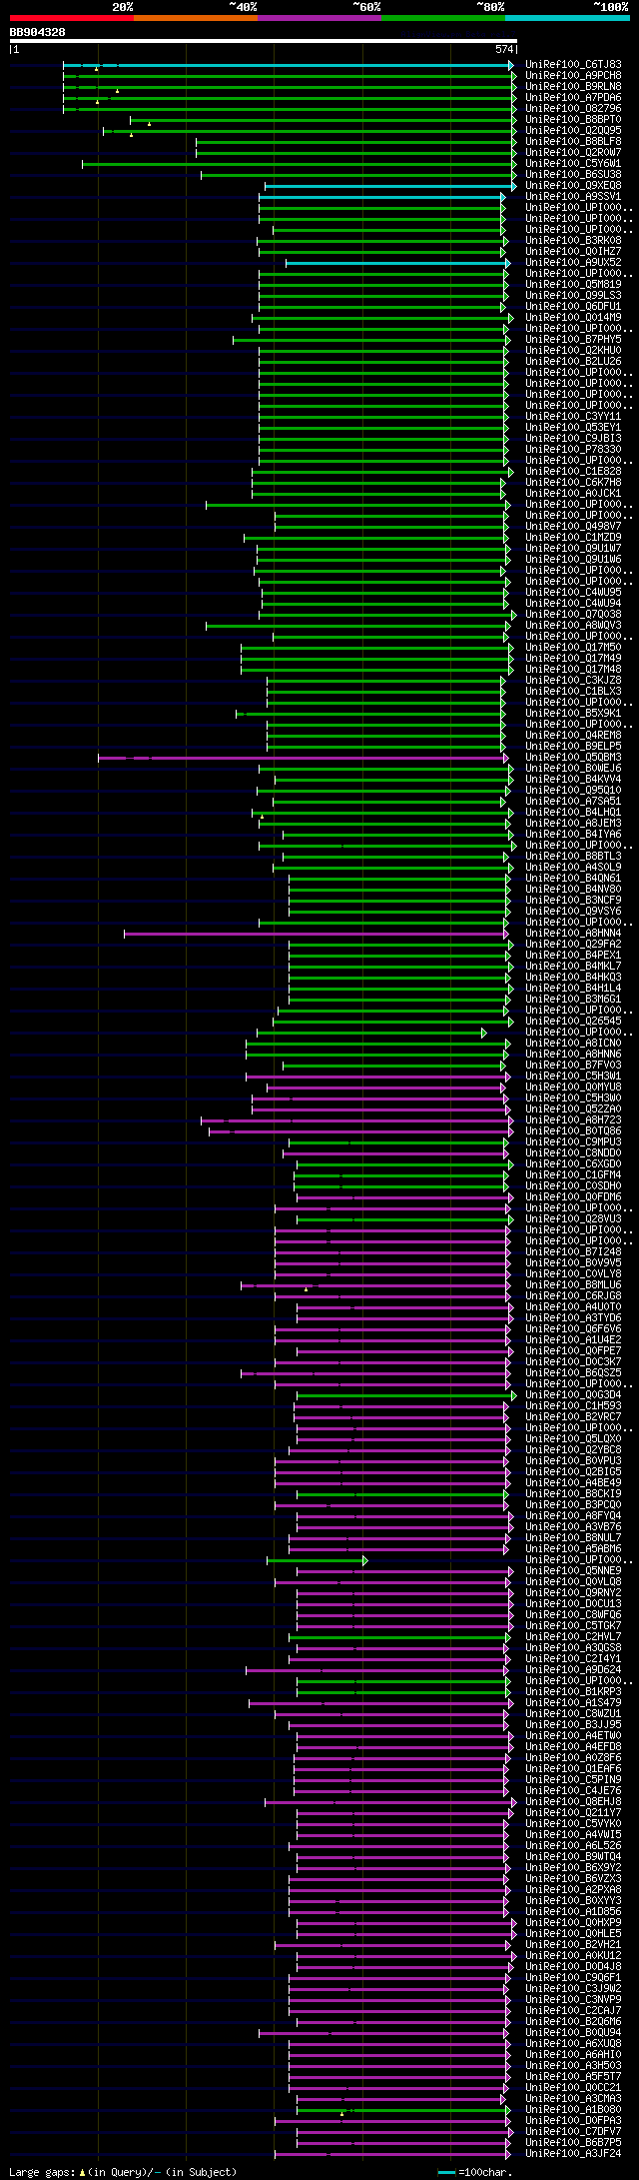Select the BB904328 query name
639x2180 pixels.
point(38,32)
